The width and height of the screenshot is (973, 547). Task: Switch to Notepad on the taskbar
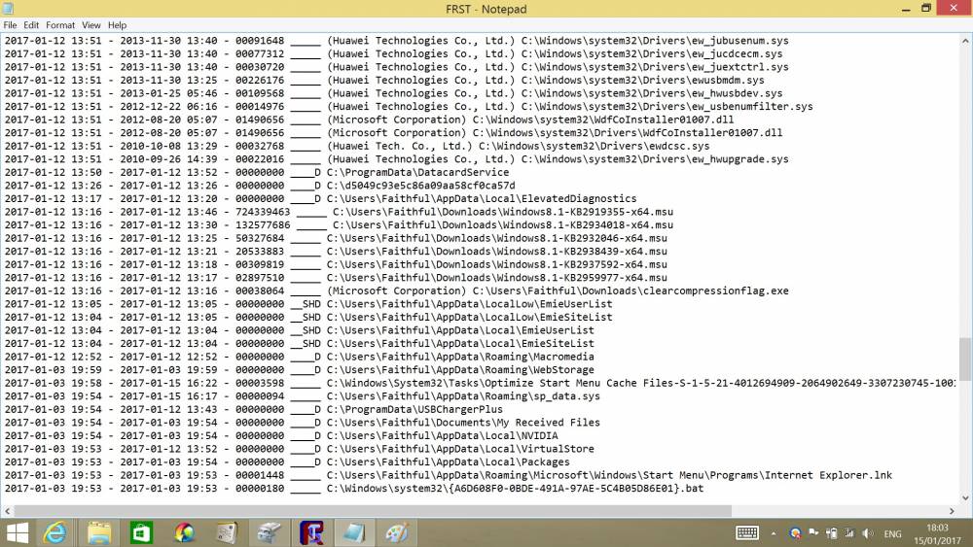point(354,532)
